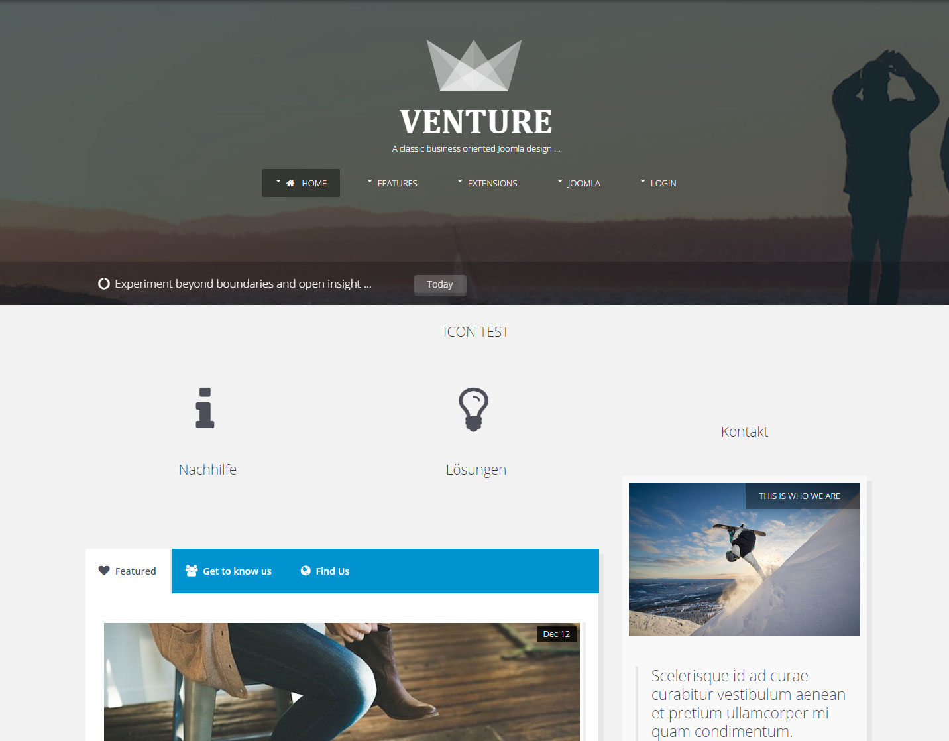Image resolution: width=949 pixels, height=741 pixels.
Task: Expand the Features menu dropdown arrow
Action: (x=370, y=180)
